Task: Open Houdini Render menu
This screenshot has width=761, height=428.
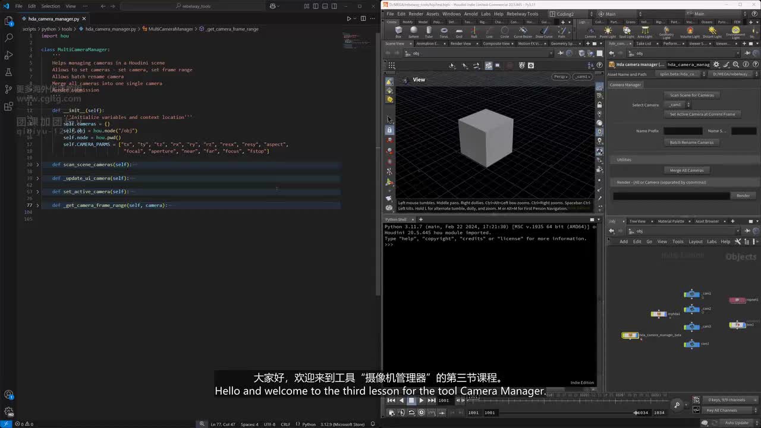Action: pyautogui.click(x=416, y=14)
